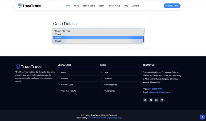The height and width of the screenshot is (121, 206).
Task: Open Recent News navigation item
Action: [114, 6]
